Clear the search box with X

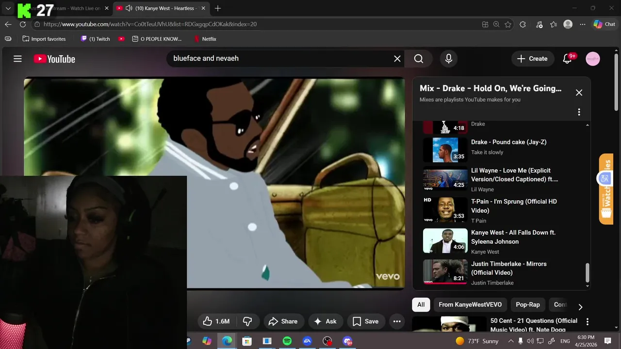tap(397, 59)
